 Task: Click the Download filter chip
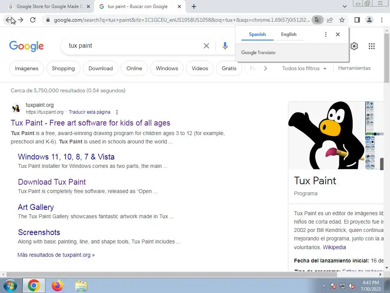tap(101, 68)
